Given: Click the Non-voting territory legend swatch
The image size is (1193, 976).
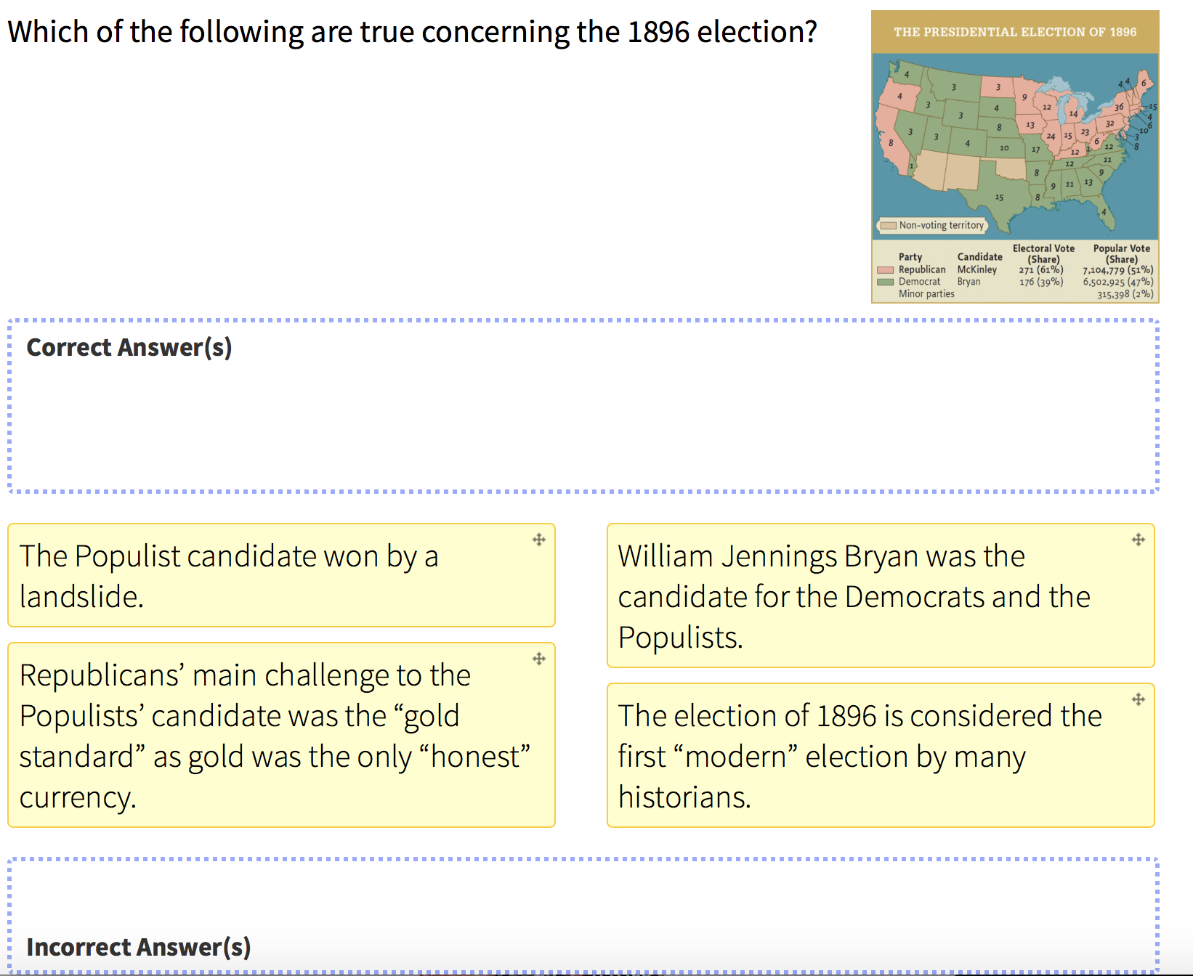Looking at the screenshot, I should click(888, 225).
